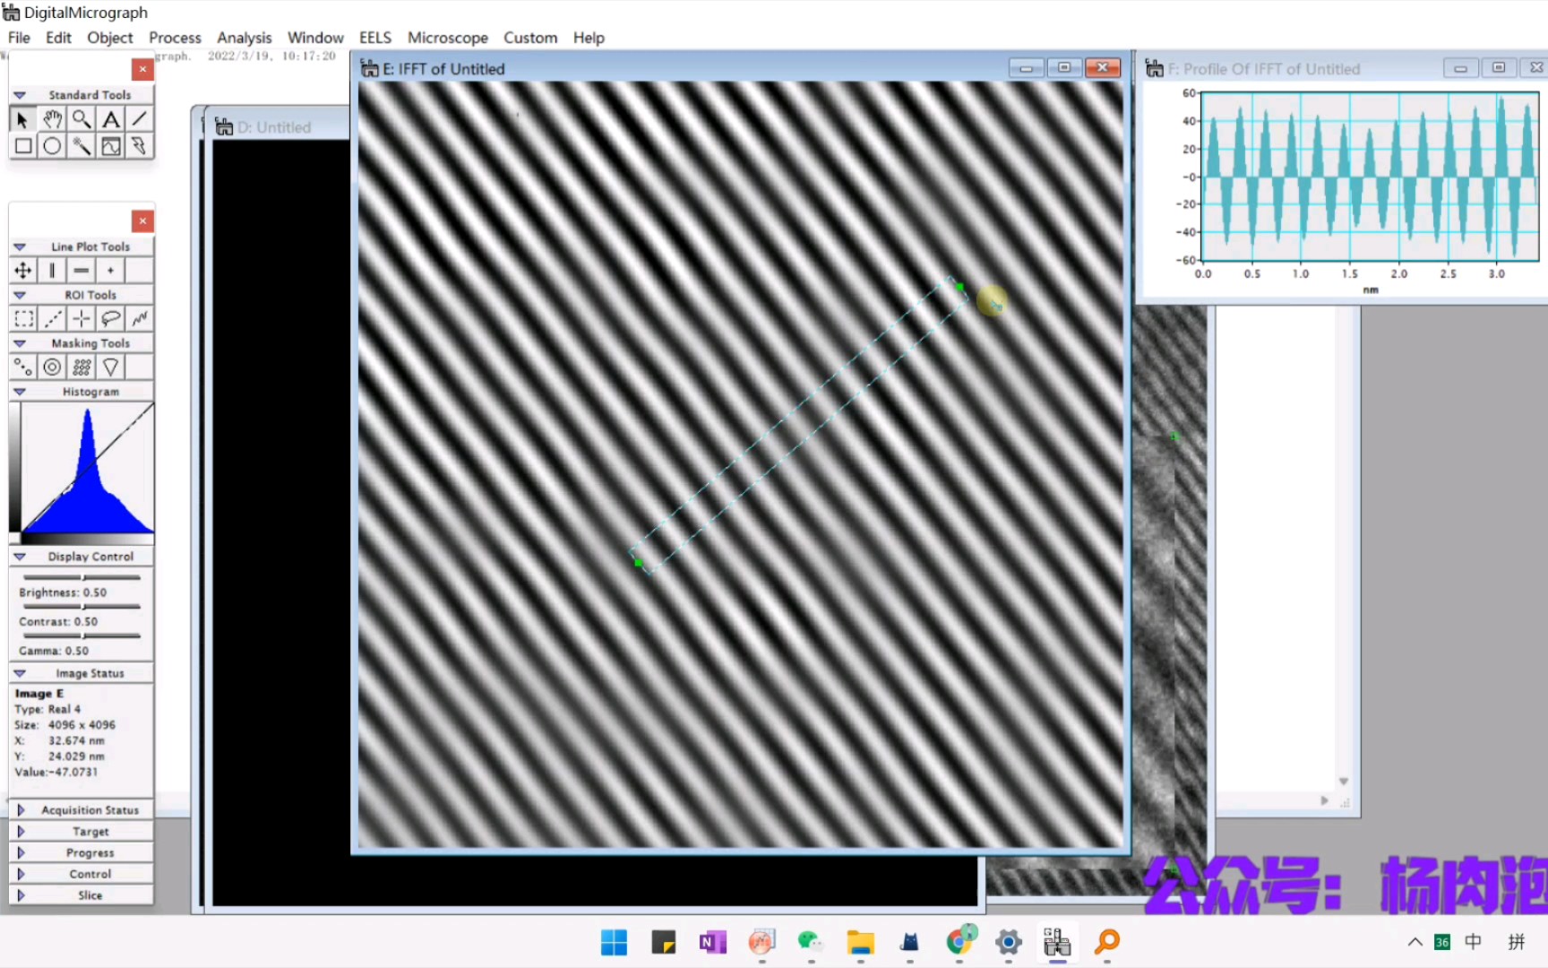Choose the rectangle ROI tool
The width and height of the screenshot is (1548, 968).
point(23,318)
